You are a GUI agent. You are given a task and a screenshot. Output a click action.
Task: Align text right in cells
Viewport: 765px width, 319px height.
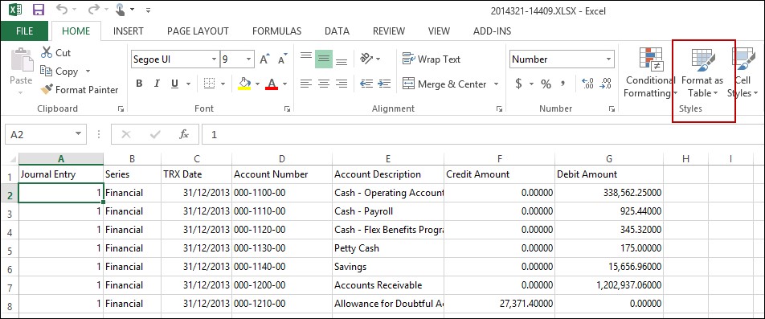342,84
